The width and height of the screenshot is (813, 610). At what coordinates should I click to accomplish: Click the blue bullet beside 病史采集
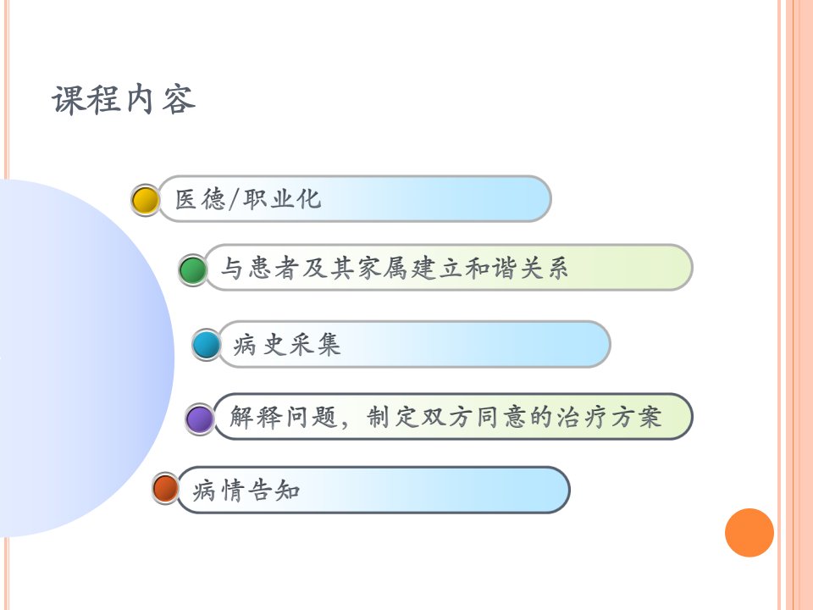pyautogui.click(x=207, y=345)
